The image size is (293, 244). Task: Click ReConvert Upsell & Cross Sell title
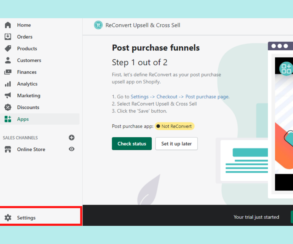pos(143,25)
